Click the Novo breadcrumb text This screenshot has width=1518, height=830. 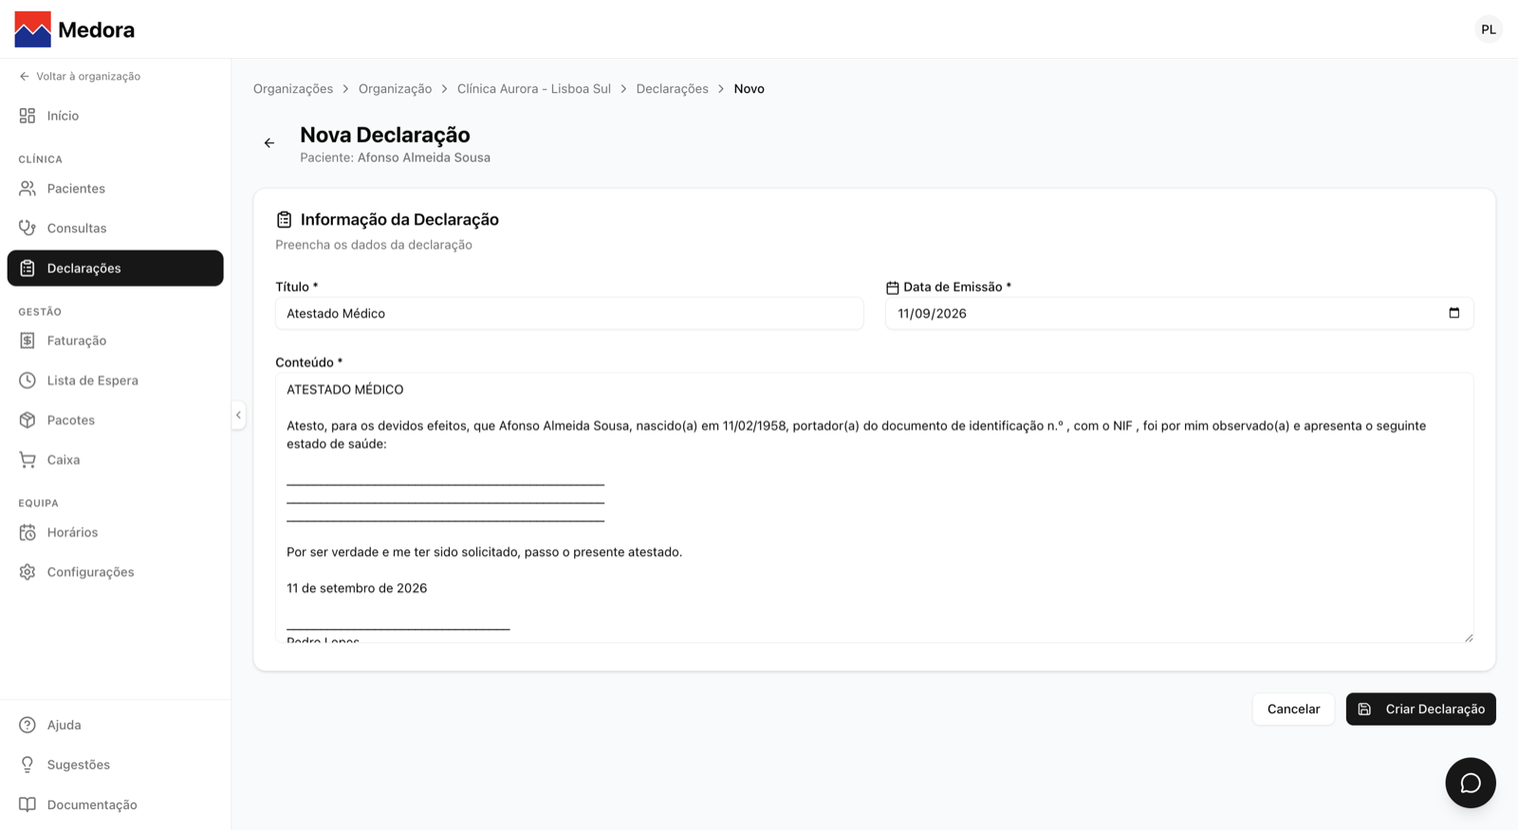(x=749, y=88)
